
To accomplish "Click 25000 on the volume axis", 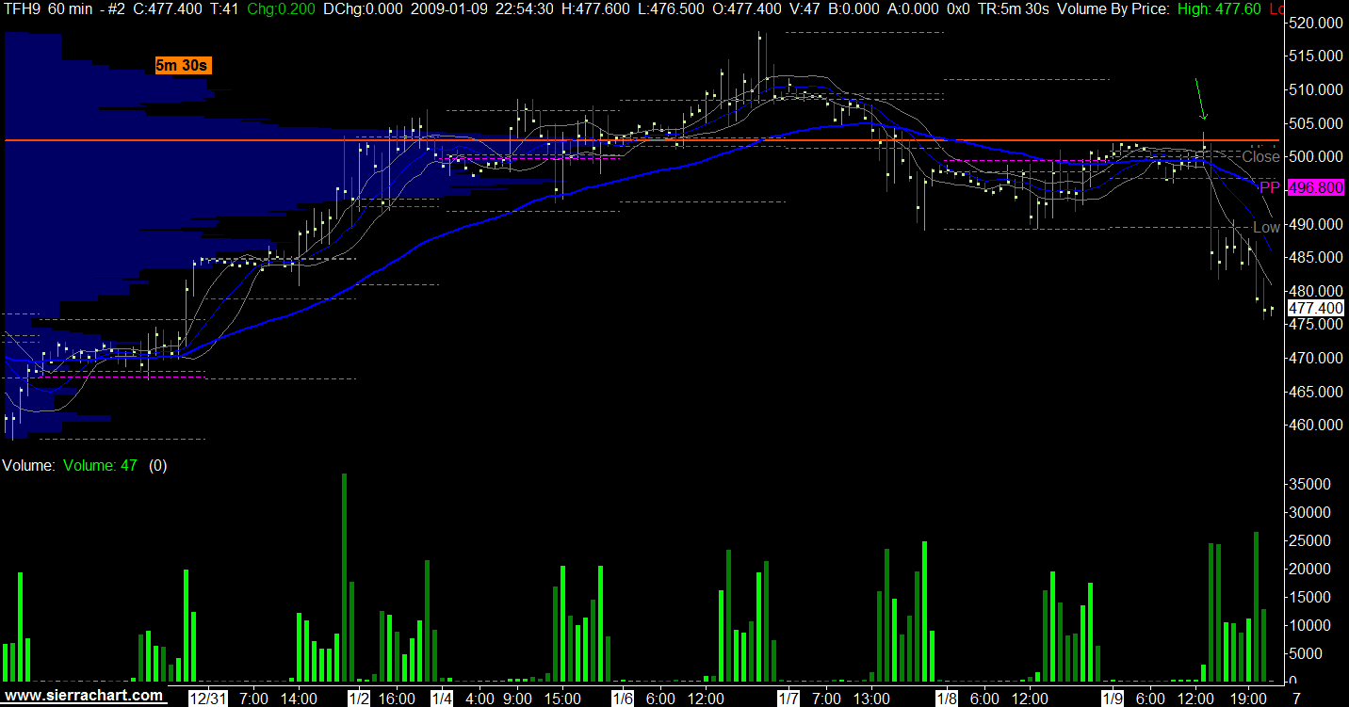I will [1308, 540].
